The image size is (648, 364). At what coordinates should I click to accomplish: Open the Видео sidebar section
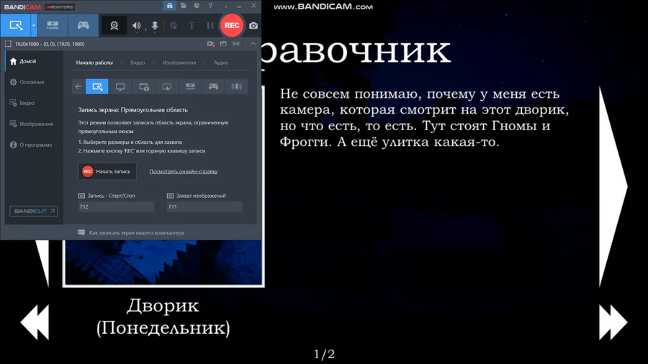[x=34, y=103]
